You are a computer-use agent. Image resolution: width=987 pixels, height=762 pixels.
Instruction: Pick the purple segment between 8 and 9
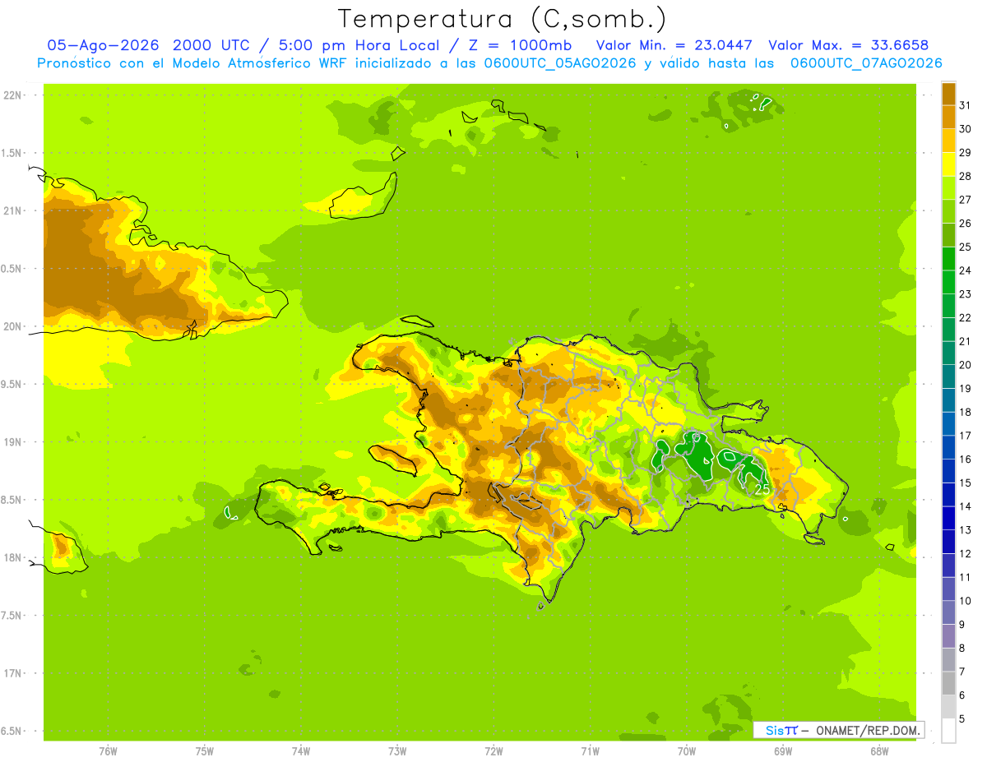coord(948,636)
